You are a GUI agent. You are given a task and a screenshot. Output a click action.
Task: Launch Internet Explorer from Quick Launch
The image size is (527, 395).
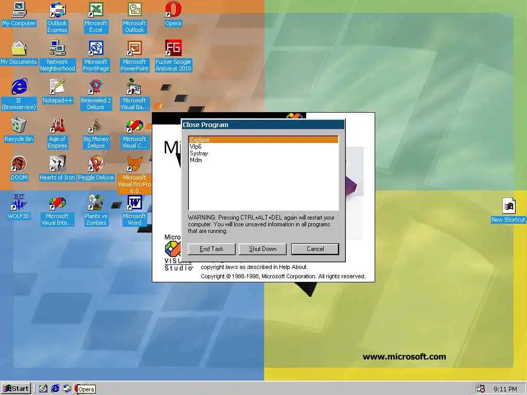coord(55,389)
